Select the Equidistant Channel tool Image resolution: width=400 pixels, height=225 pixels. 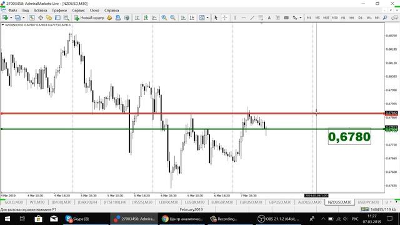tap(261, 17)
